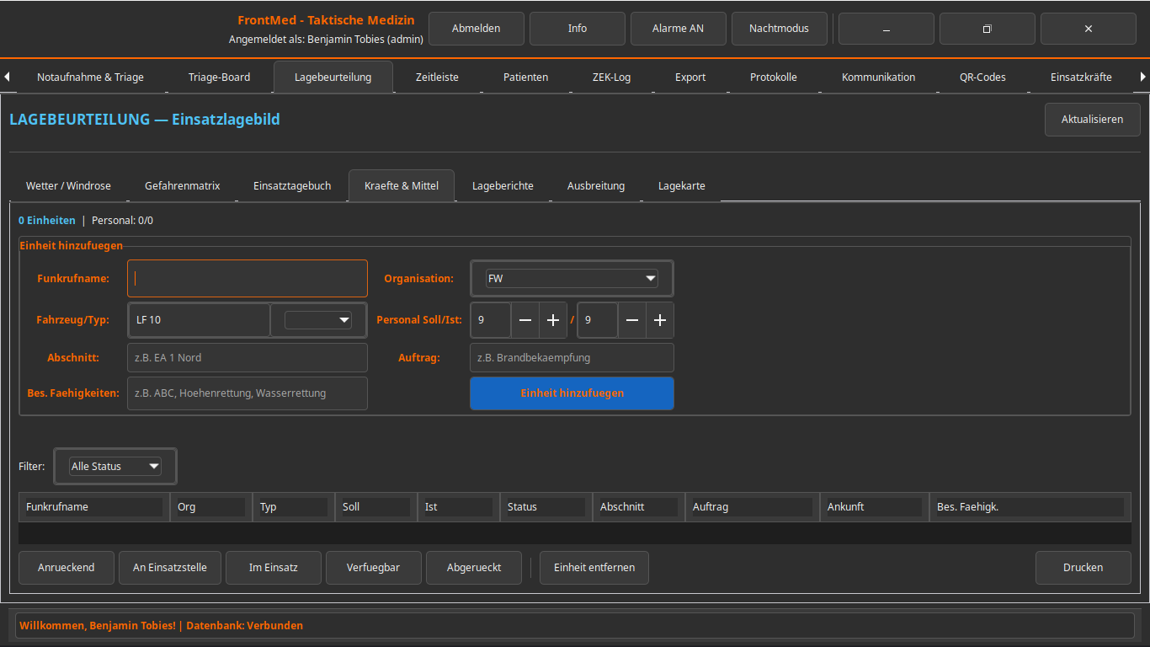Toggle alarms with Alarme AN button

(x=678, y=29)
